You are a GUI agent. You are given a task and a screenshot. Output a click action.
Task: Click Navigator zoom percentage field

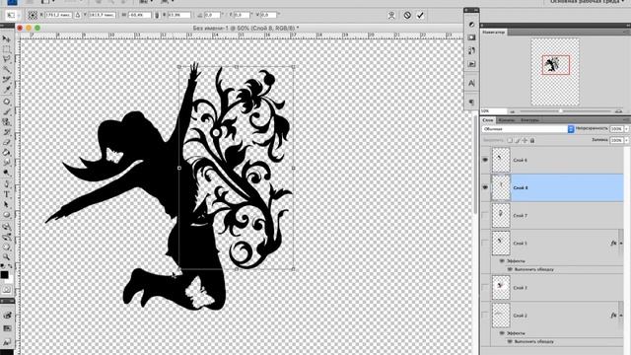click(x=493, y=111)
